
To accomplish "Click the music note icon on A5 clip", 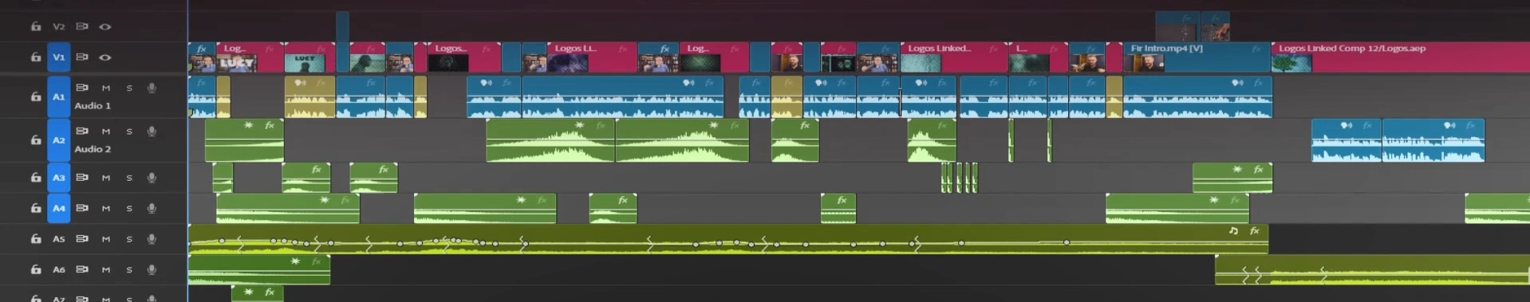I will coord(1233,230).
